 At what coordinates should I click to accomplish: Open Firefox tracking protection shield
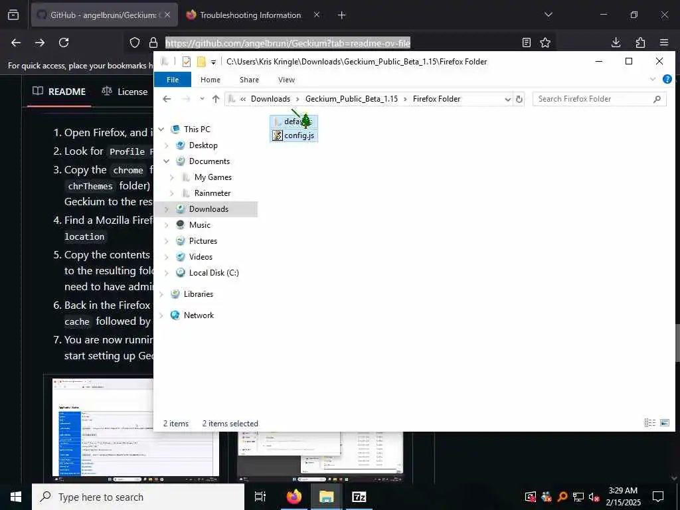135,42
